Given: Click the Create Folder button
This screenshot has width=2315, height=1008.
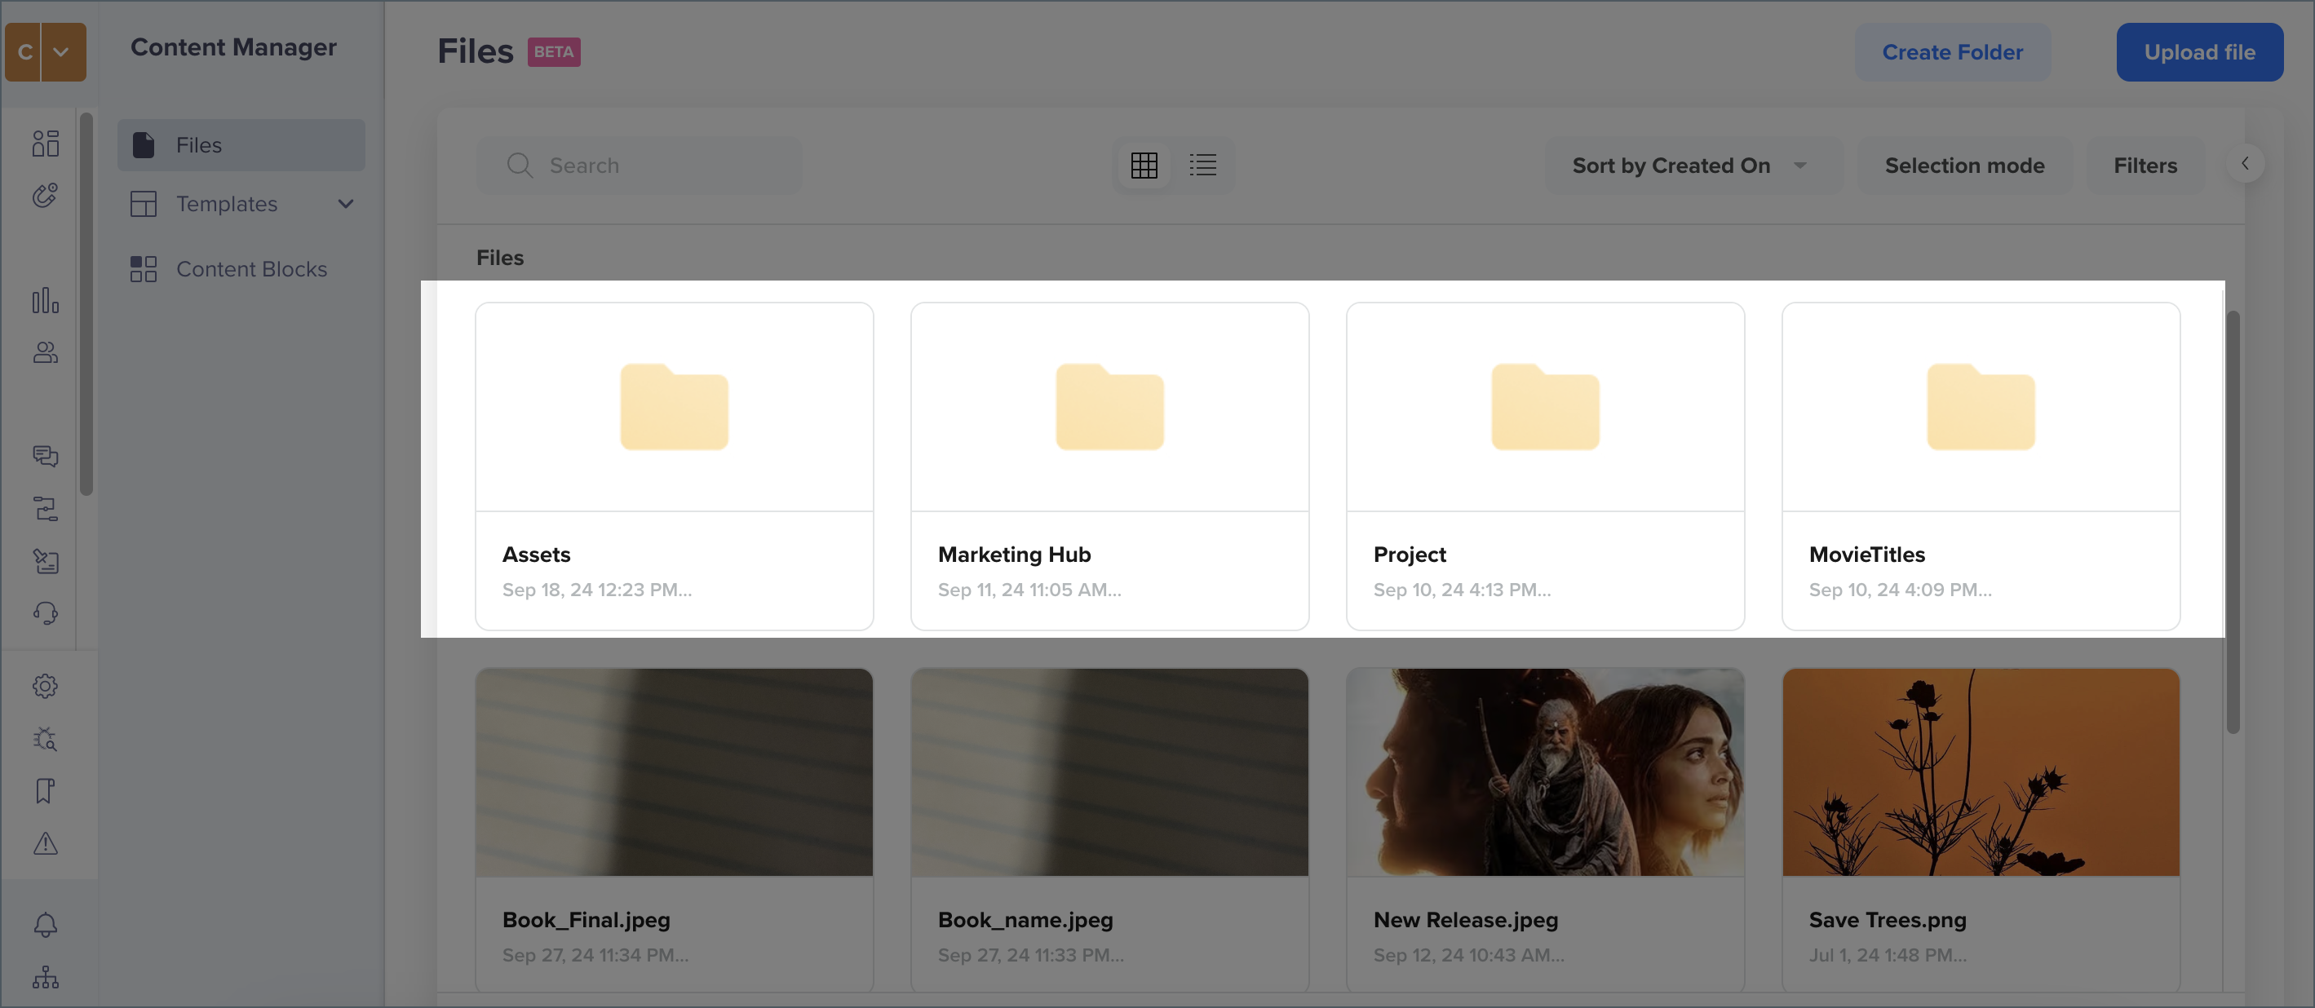Looking at the screenshot, I should [1952, 51].
